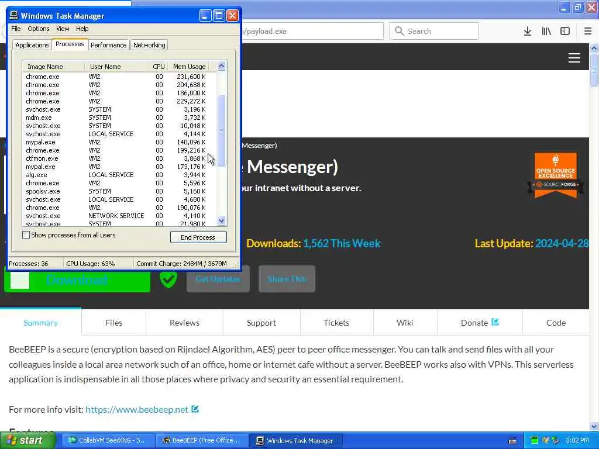Image resolution: width=599 pixels, height=449 pixels.
Task: Open the browser Downloads arrow icon
Action: [528, 32]
